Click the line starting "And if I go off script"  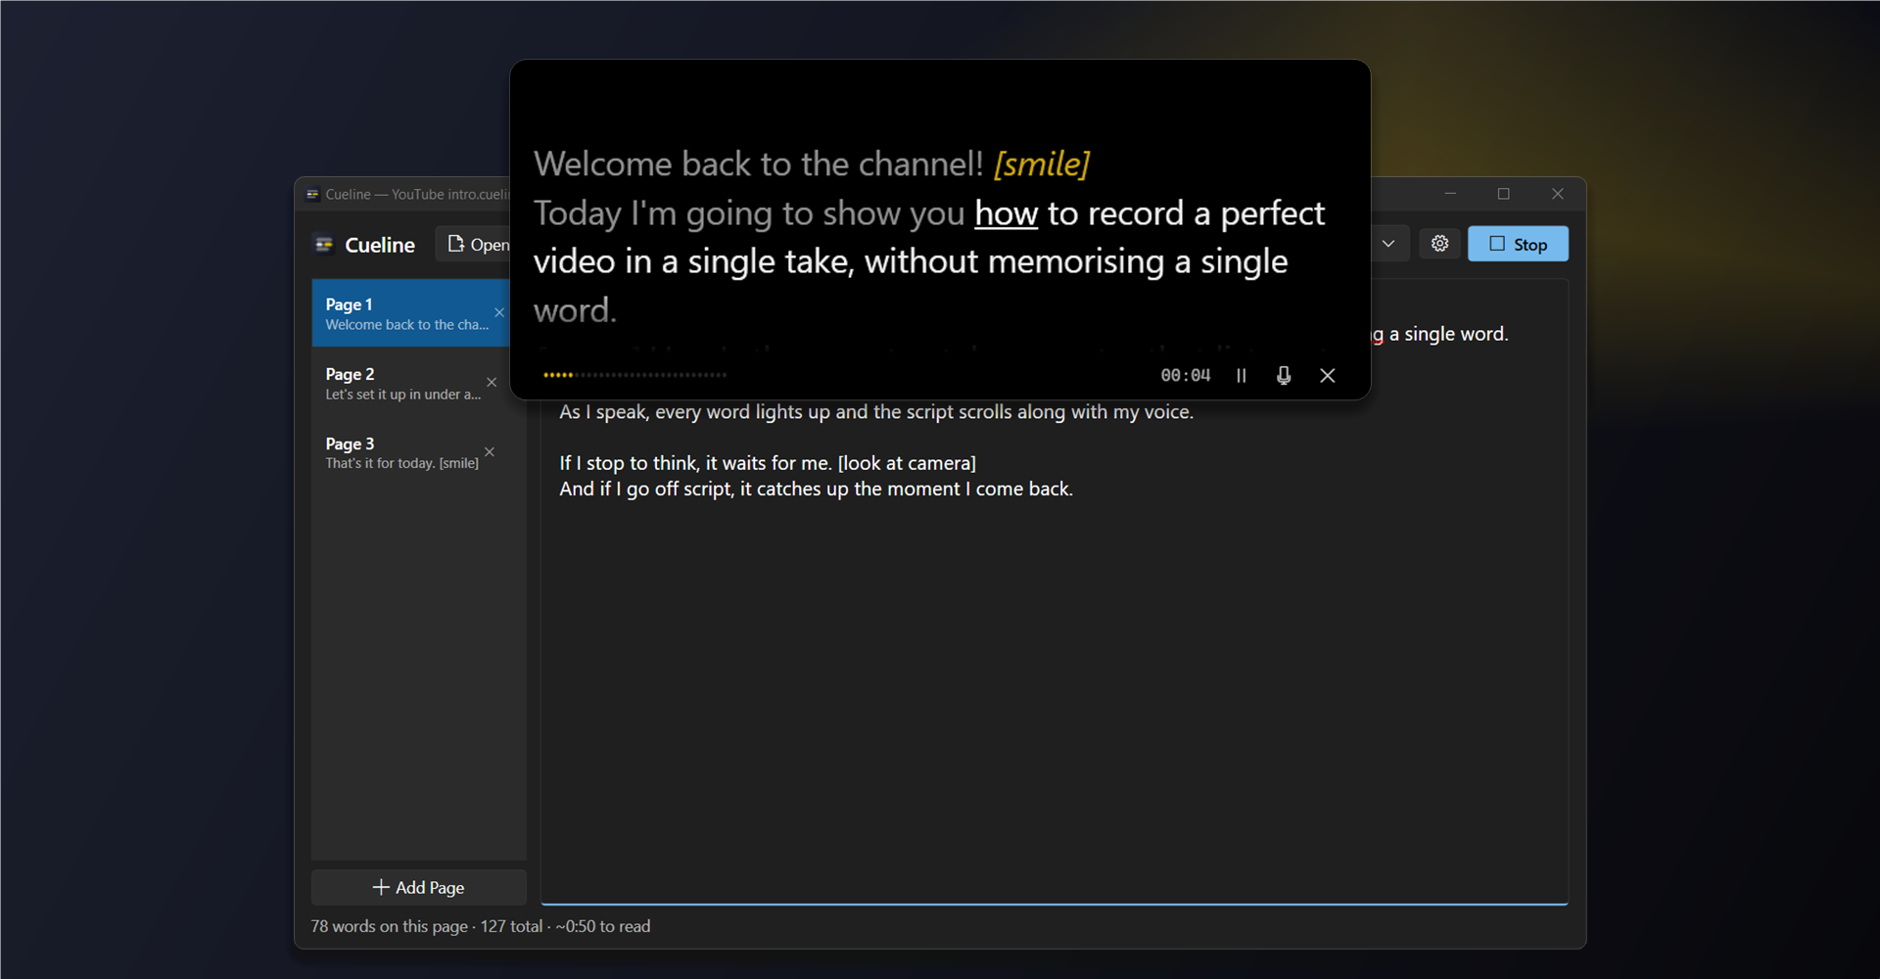point(816,489)
